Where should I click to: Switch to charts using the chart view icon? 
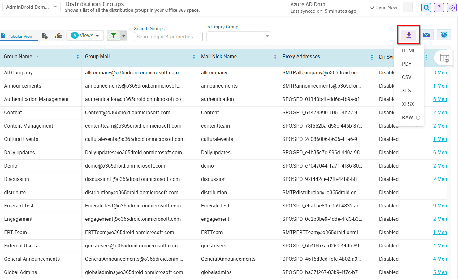click(x=58, y=36)
